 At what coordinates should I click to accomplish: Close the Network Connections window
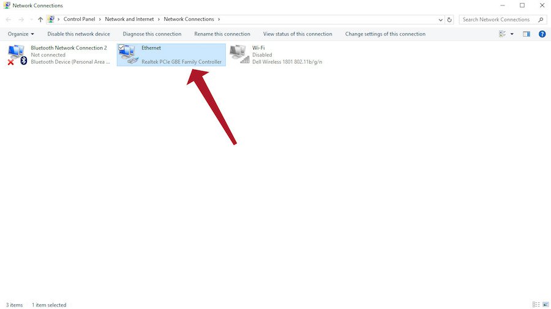coord(542,6)
